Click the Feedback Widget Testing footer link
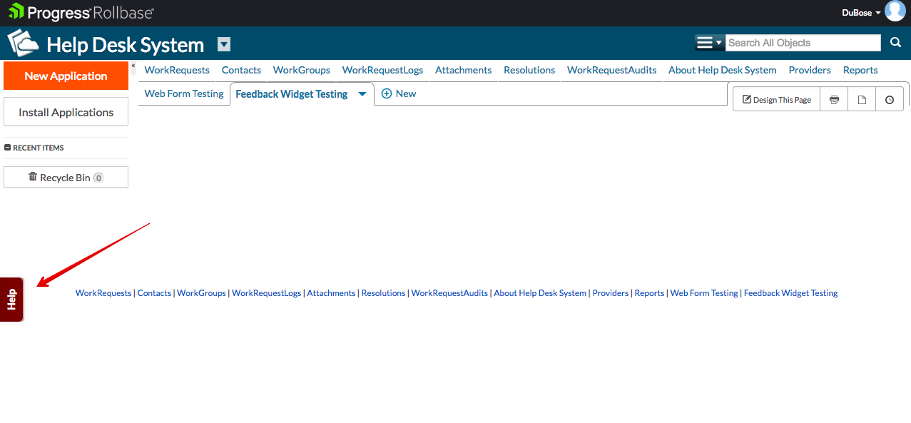 click(790, 293)
